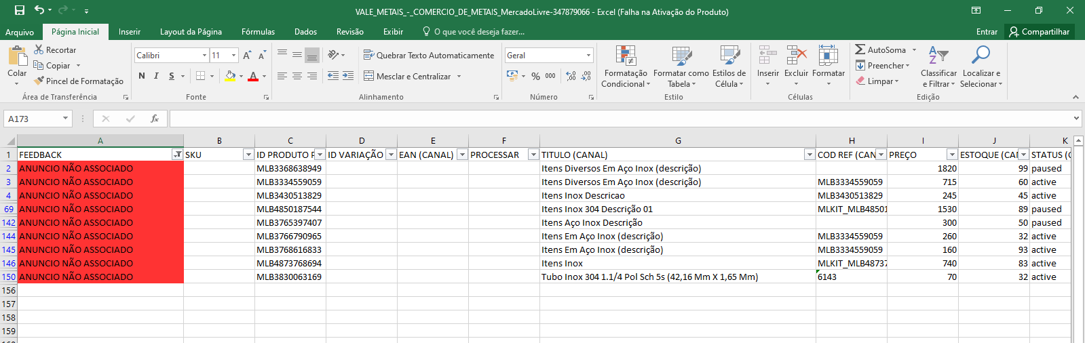Click the Entrar sign-in link
The width and height of the screenshot is (1085, 343).
tap(987, 32)
